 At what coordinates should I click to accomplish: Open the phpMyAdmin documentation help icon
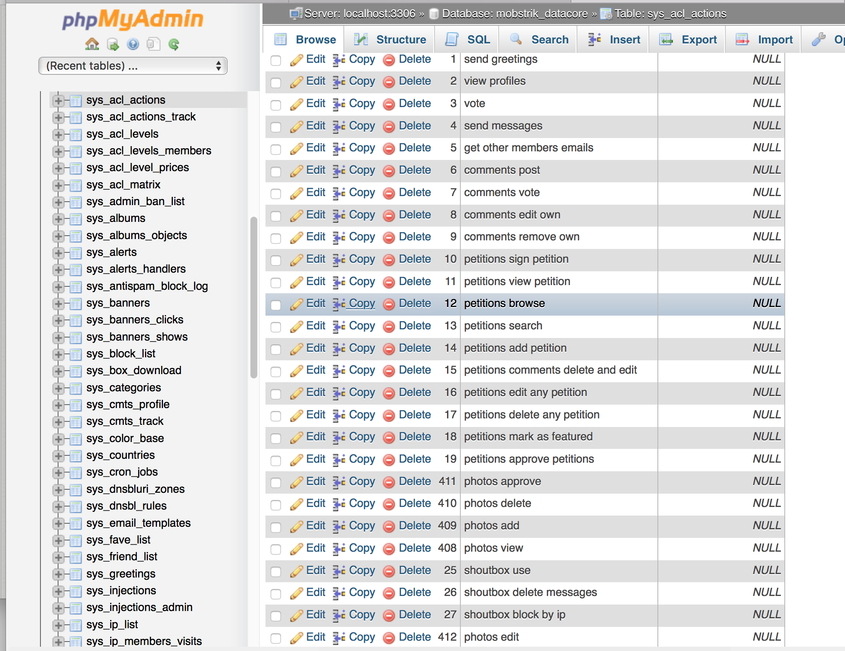point(133,44)
